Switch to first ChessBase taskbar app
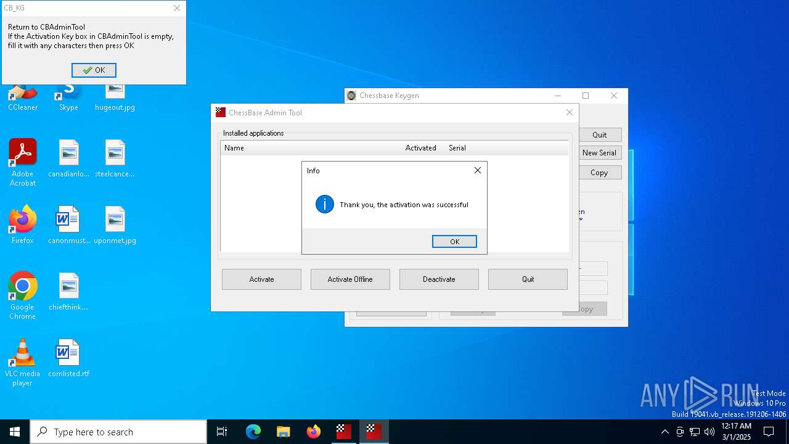This screenshot has height=444, width=789. [x=343, y=432]
